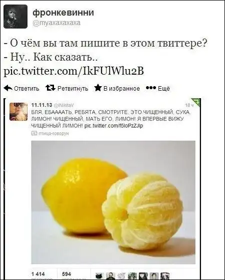Click the 11.11.13 author name
Image resolution: width=225 pixels, height=280 pixels.
pos(41,105)
